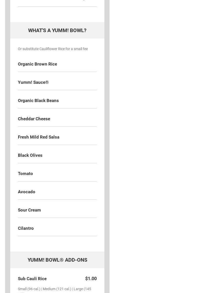The height and width of the screenshot is (293, 197).
Task: Select Avocado in the ingredient list
Action: (27, 192)
